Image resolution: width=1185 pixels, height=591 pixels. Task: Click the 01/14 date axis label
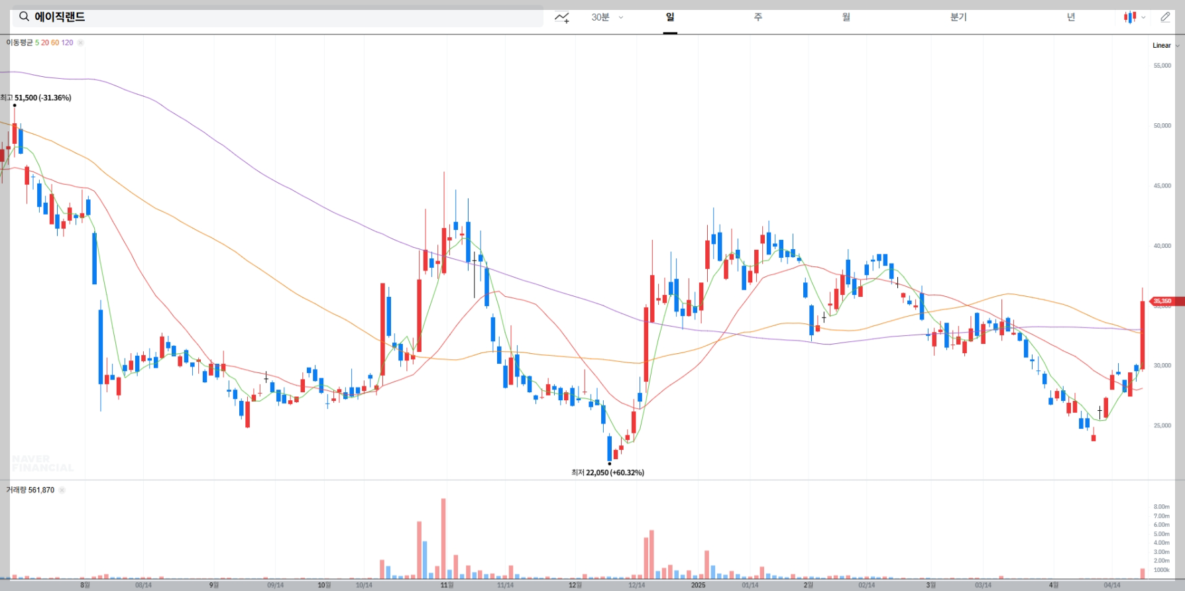coord(750,585)
